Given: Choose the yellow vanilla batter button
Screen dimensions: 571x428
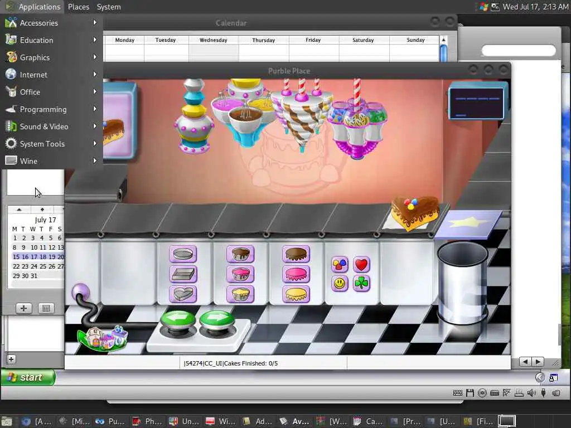Looking at the screenshot, I should pyautogui.click(x=240, y=294).
